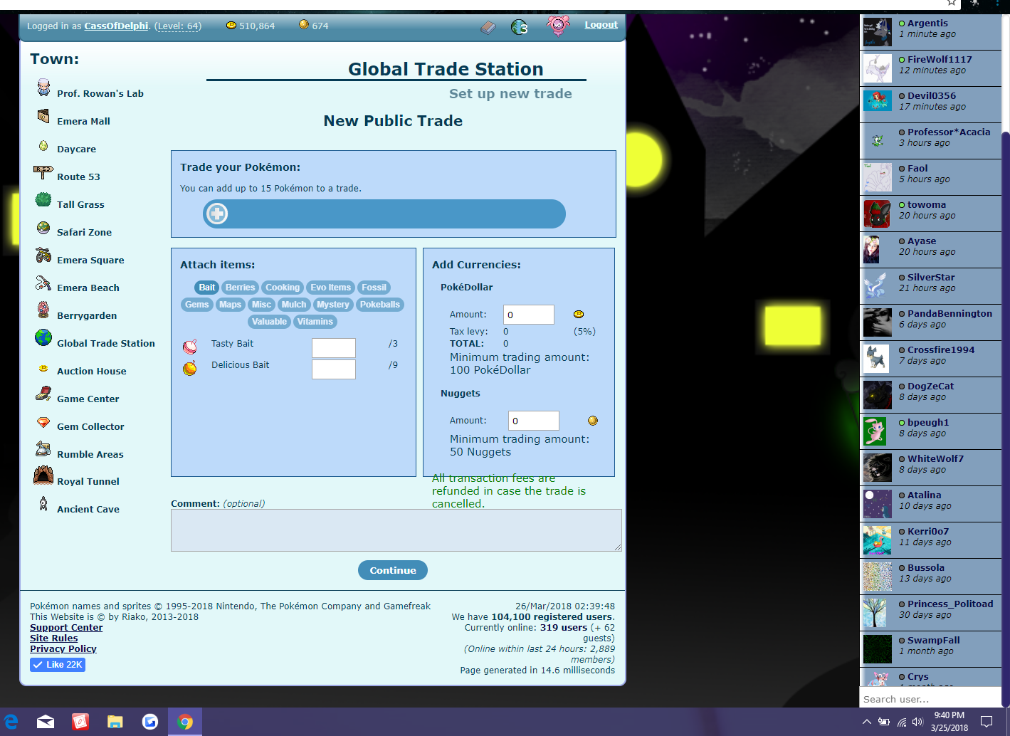Open the Mail app from the taskbar

[46, 722]
